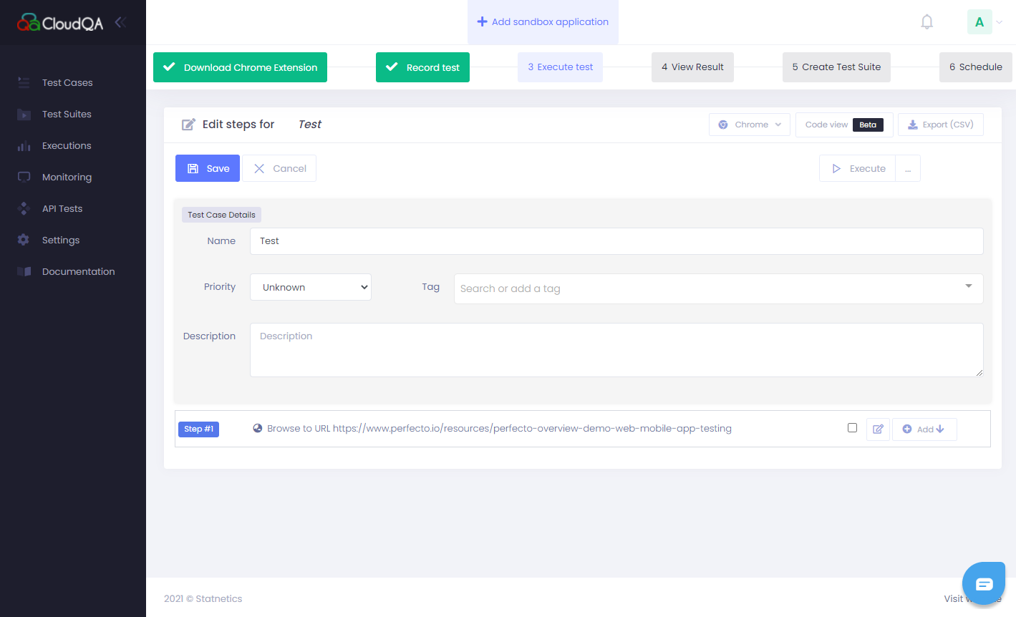Click the Settings gear icon
Image resolution: width=1016 pixels, height=617 pixels.
pos(24,240)
